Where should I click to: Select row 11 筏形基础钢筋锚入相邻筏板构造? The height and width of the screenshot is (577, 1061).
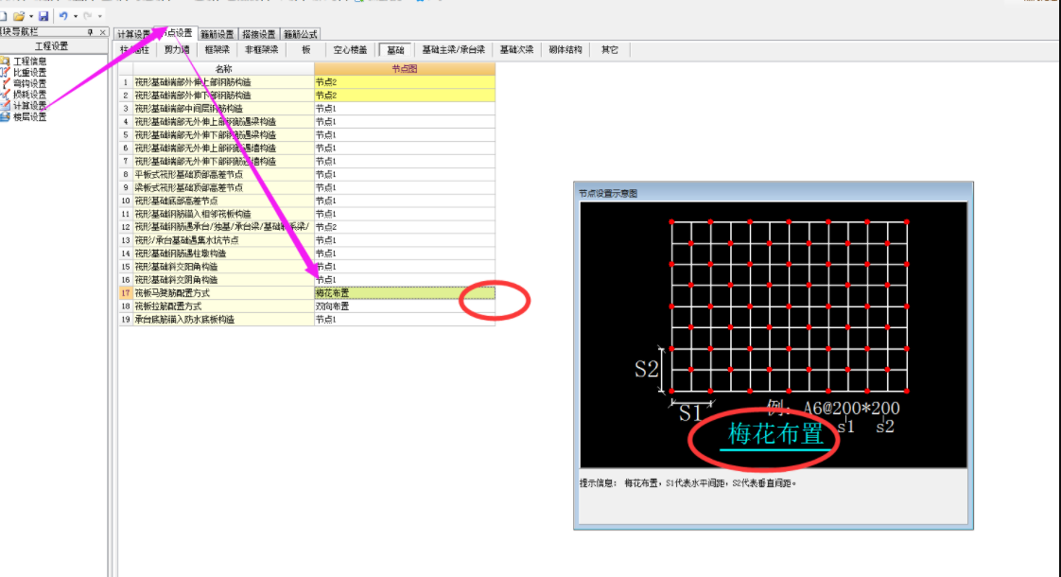223,214
